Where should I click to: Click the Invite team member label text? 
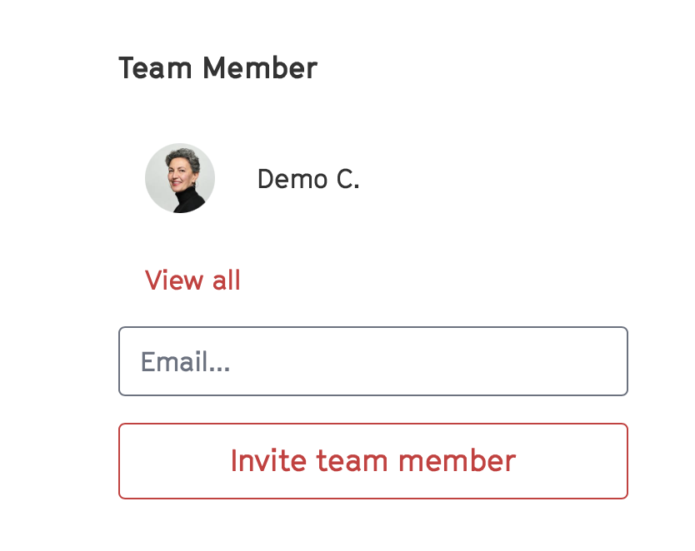click(x=373, y=461)
